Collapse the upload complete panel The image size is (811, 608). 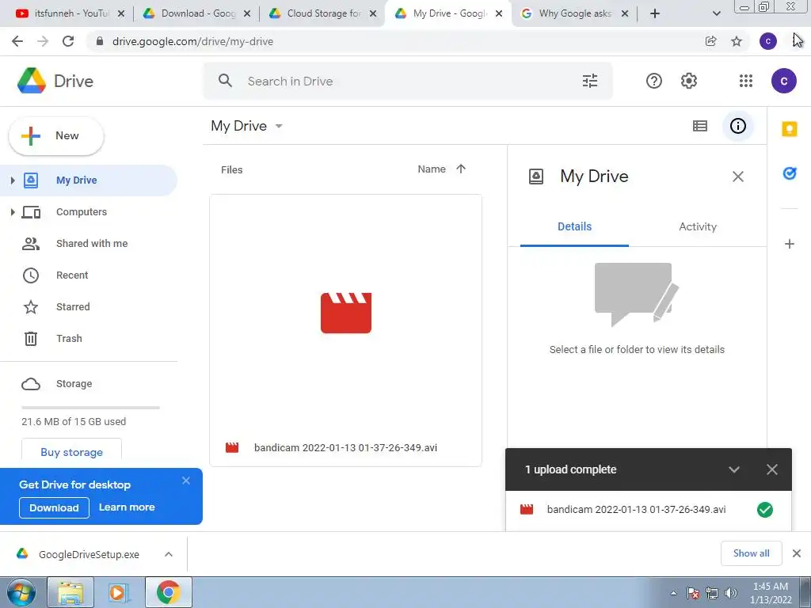coord(734,469)
